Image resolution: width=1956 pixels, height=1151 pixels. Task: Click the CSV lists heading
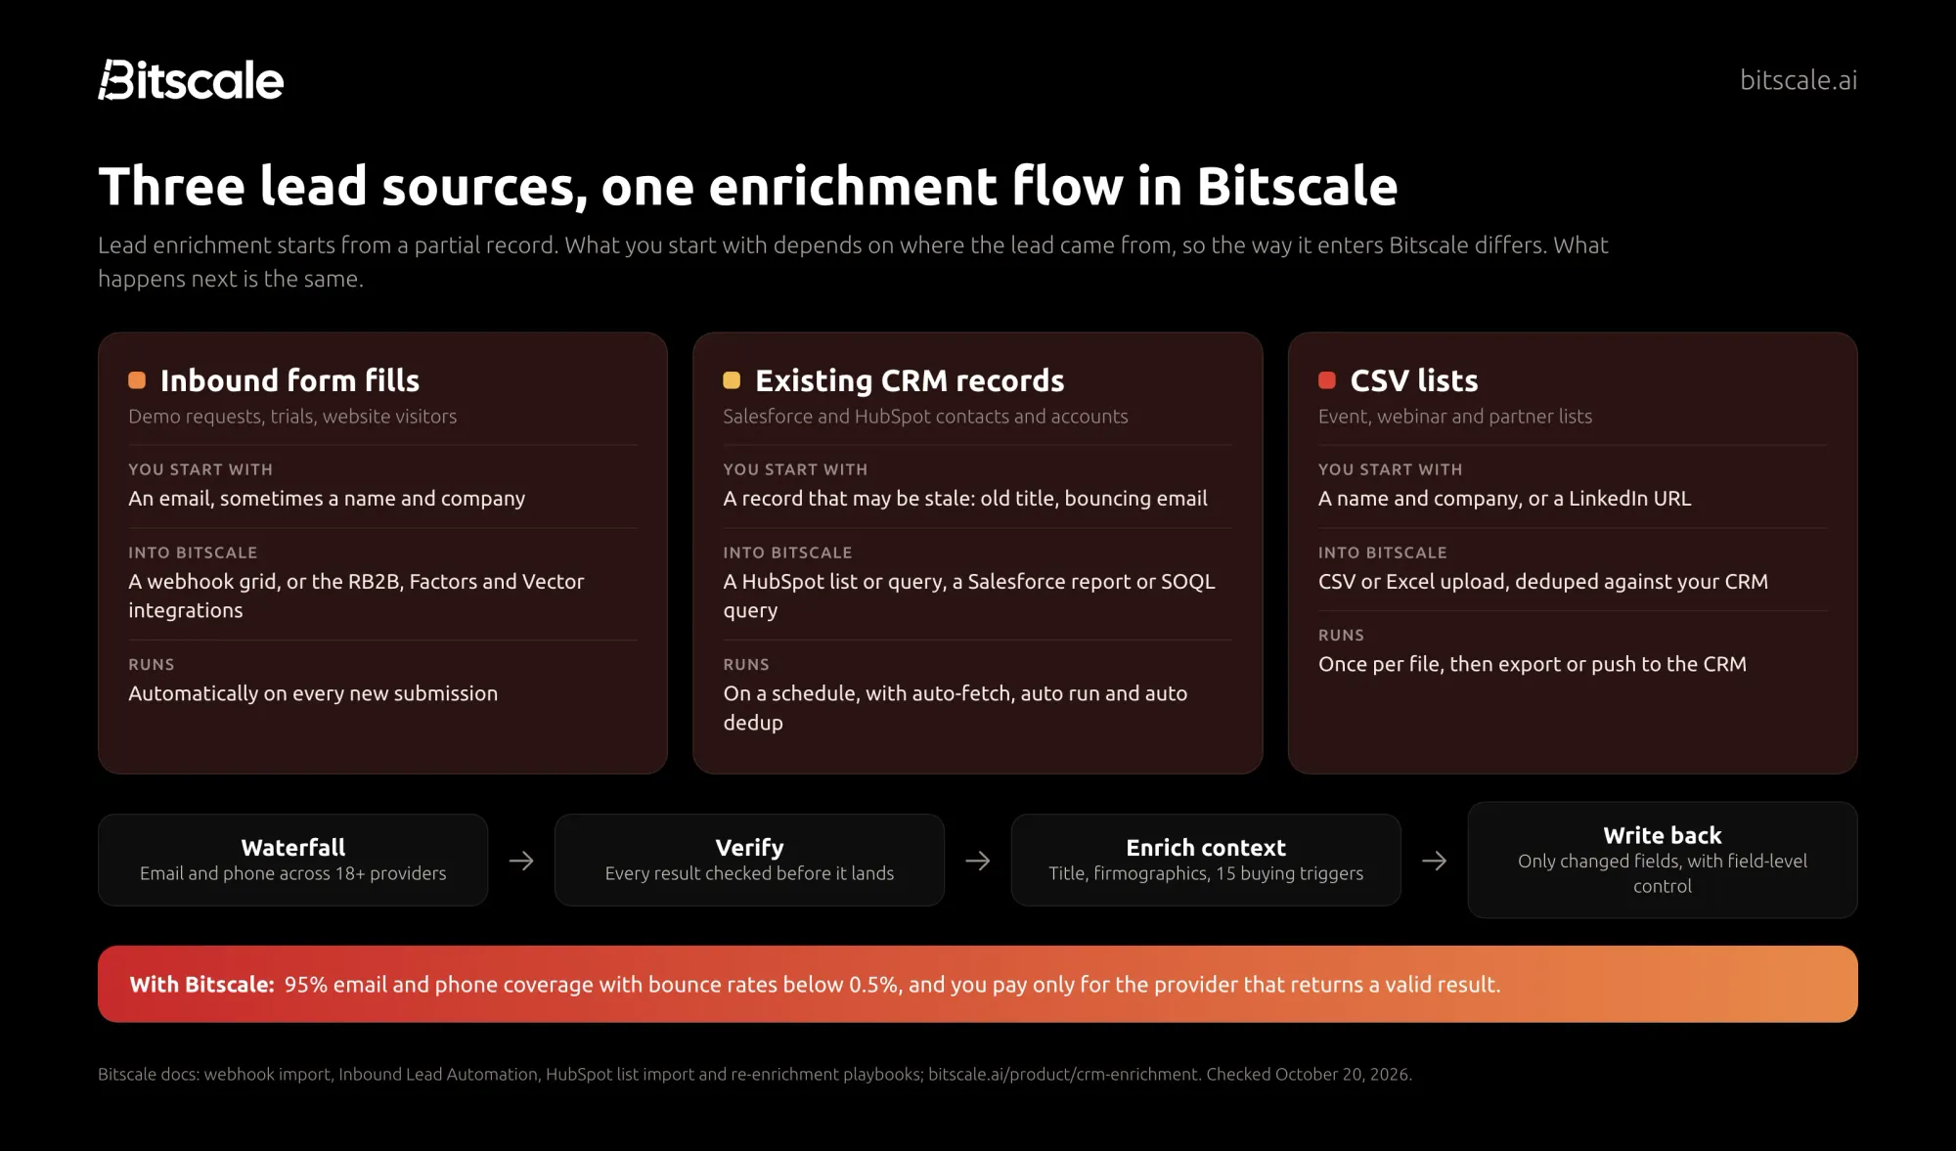tap(1414, 380)
